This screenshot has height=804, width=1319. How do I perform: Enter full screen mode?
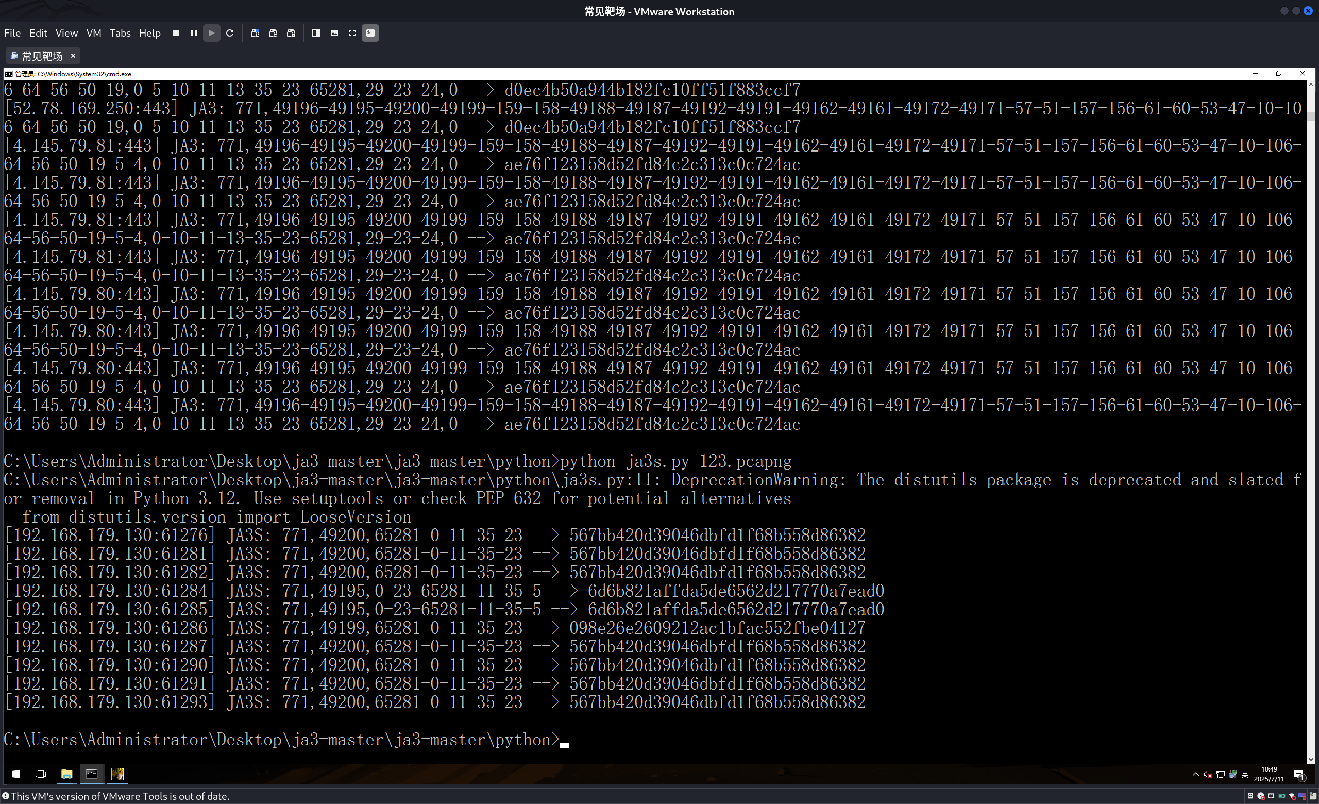click(x=352, y=33)
